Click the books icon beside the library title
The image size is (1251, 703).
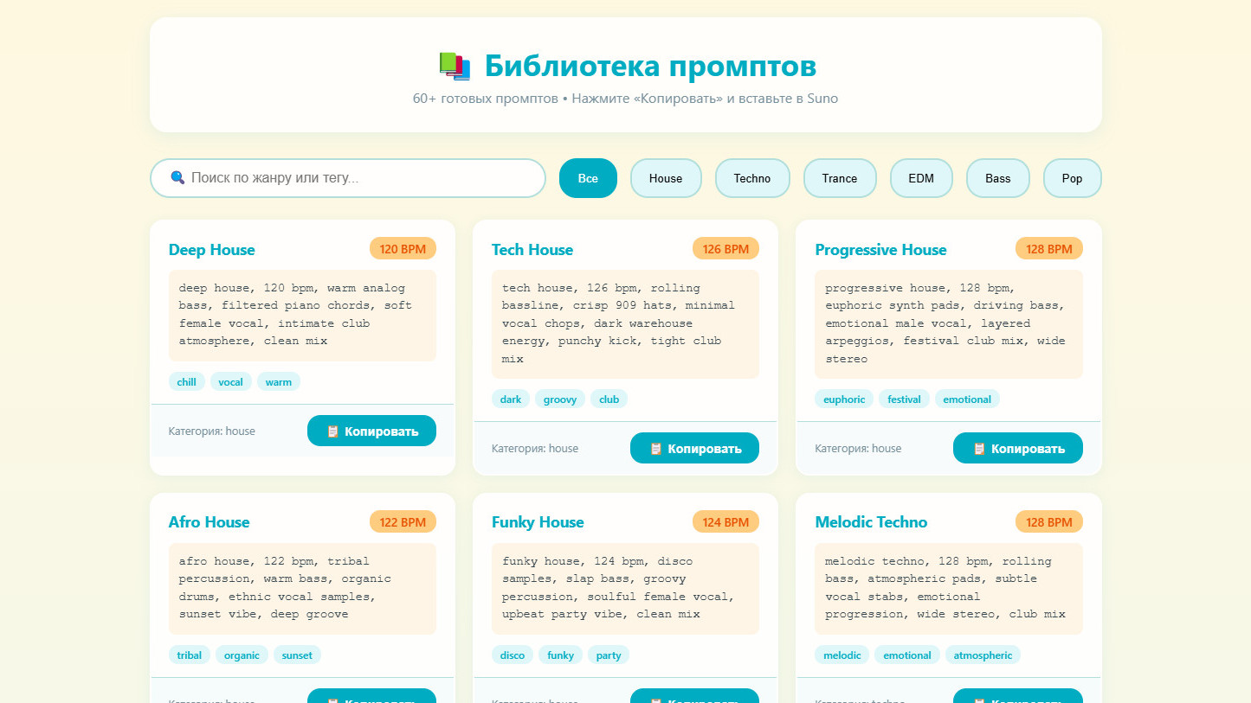click(x=455, y=67)
